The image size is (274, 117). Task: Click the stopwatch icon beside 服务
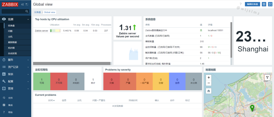coord(4,60)
